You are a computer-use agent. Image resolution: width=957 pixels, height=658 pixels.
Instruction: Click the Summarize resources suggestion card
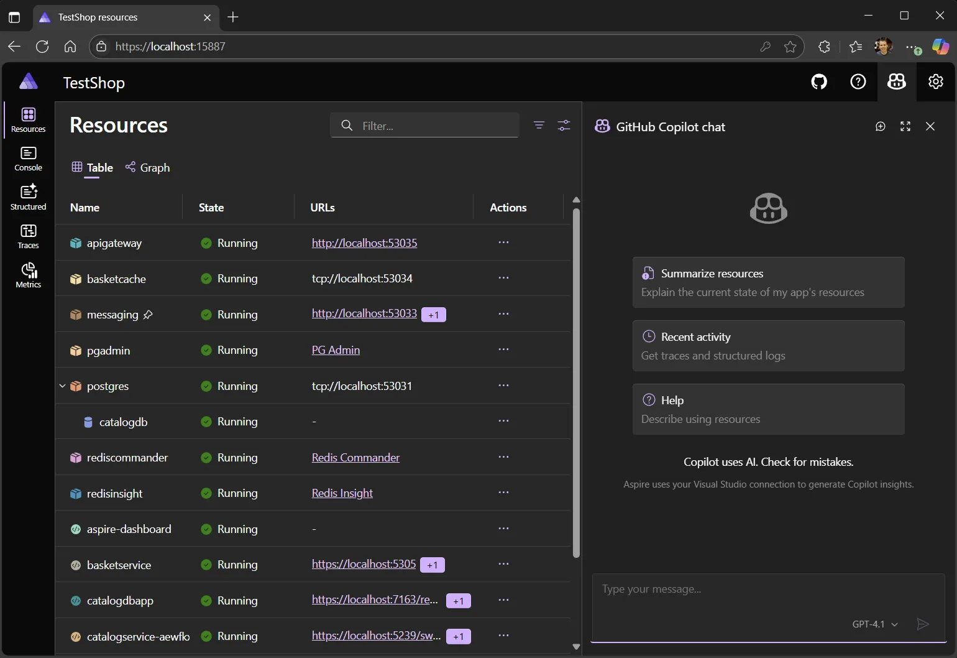pos(768,282)
